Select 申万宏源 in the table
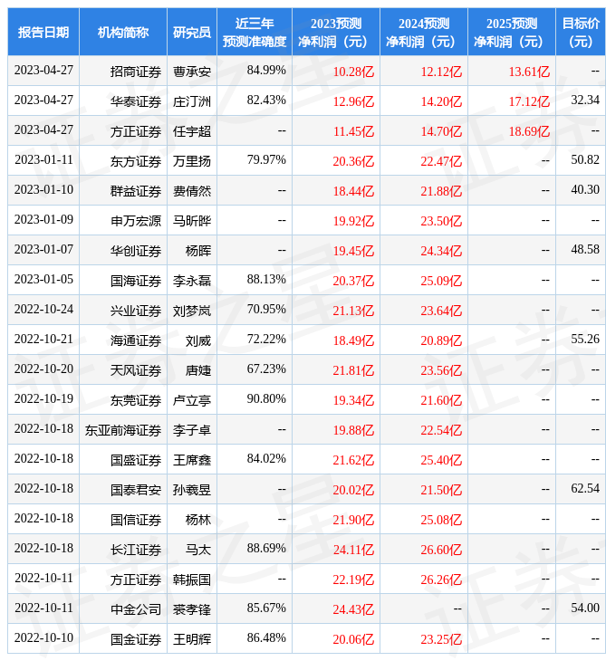The height and width of the screenshot is (661, 606). point(136,221)
